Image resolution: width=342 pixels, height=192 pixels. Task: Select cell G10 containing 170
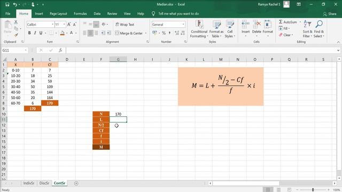click(118, 114)
